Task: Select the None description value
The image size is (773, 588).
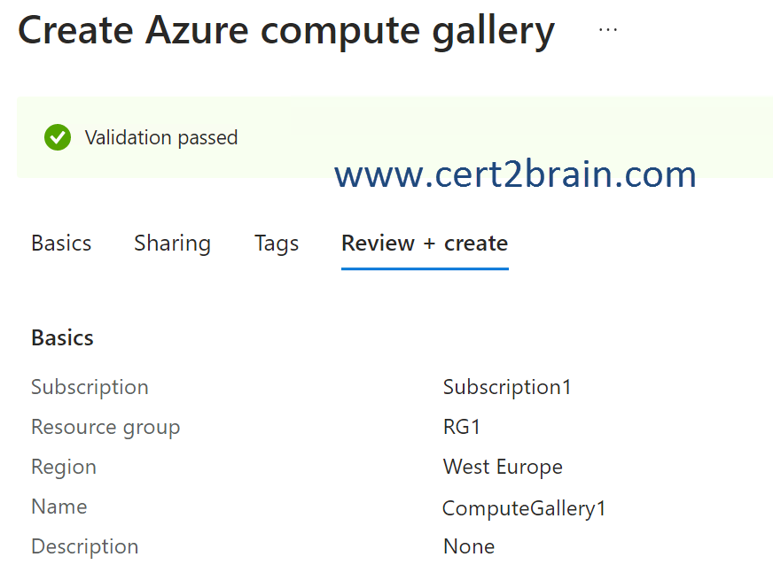Action: pyautogui.click(x=469, y=546)
